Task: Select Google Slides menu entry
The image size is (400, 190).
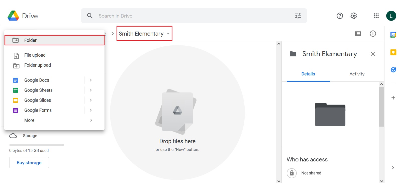Action: [54, 100]
